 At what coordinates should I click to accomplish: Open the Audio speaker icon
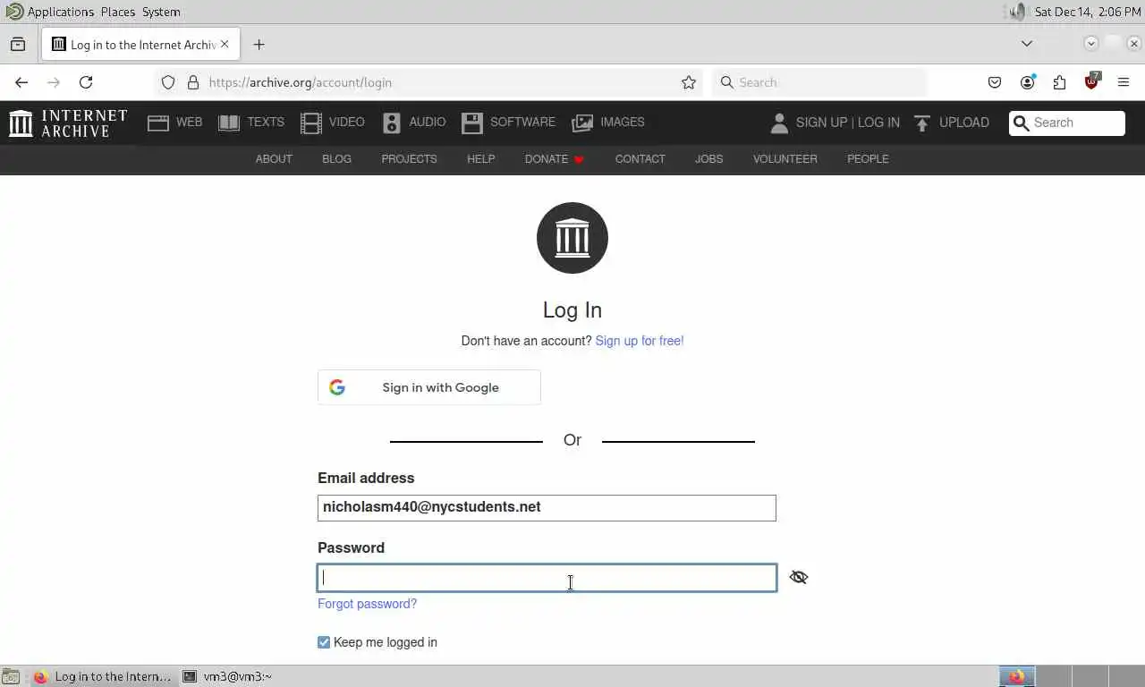coord(391,123)
